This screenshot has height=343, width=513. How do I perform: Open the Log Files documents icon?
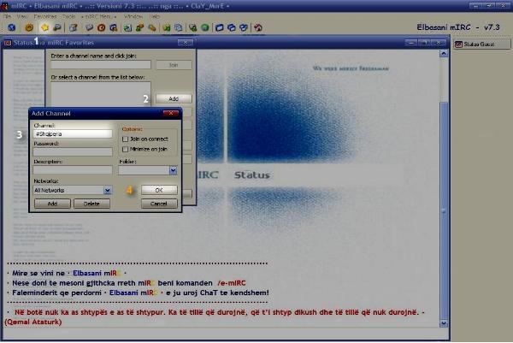[x=179, y=28]
